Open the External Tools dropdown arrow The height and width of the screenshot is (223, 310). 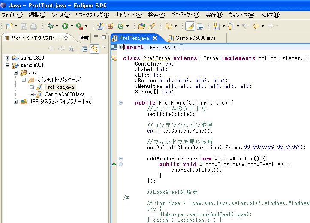coord(86,26)
